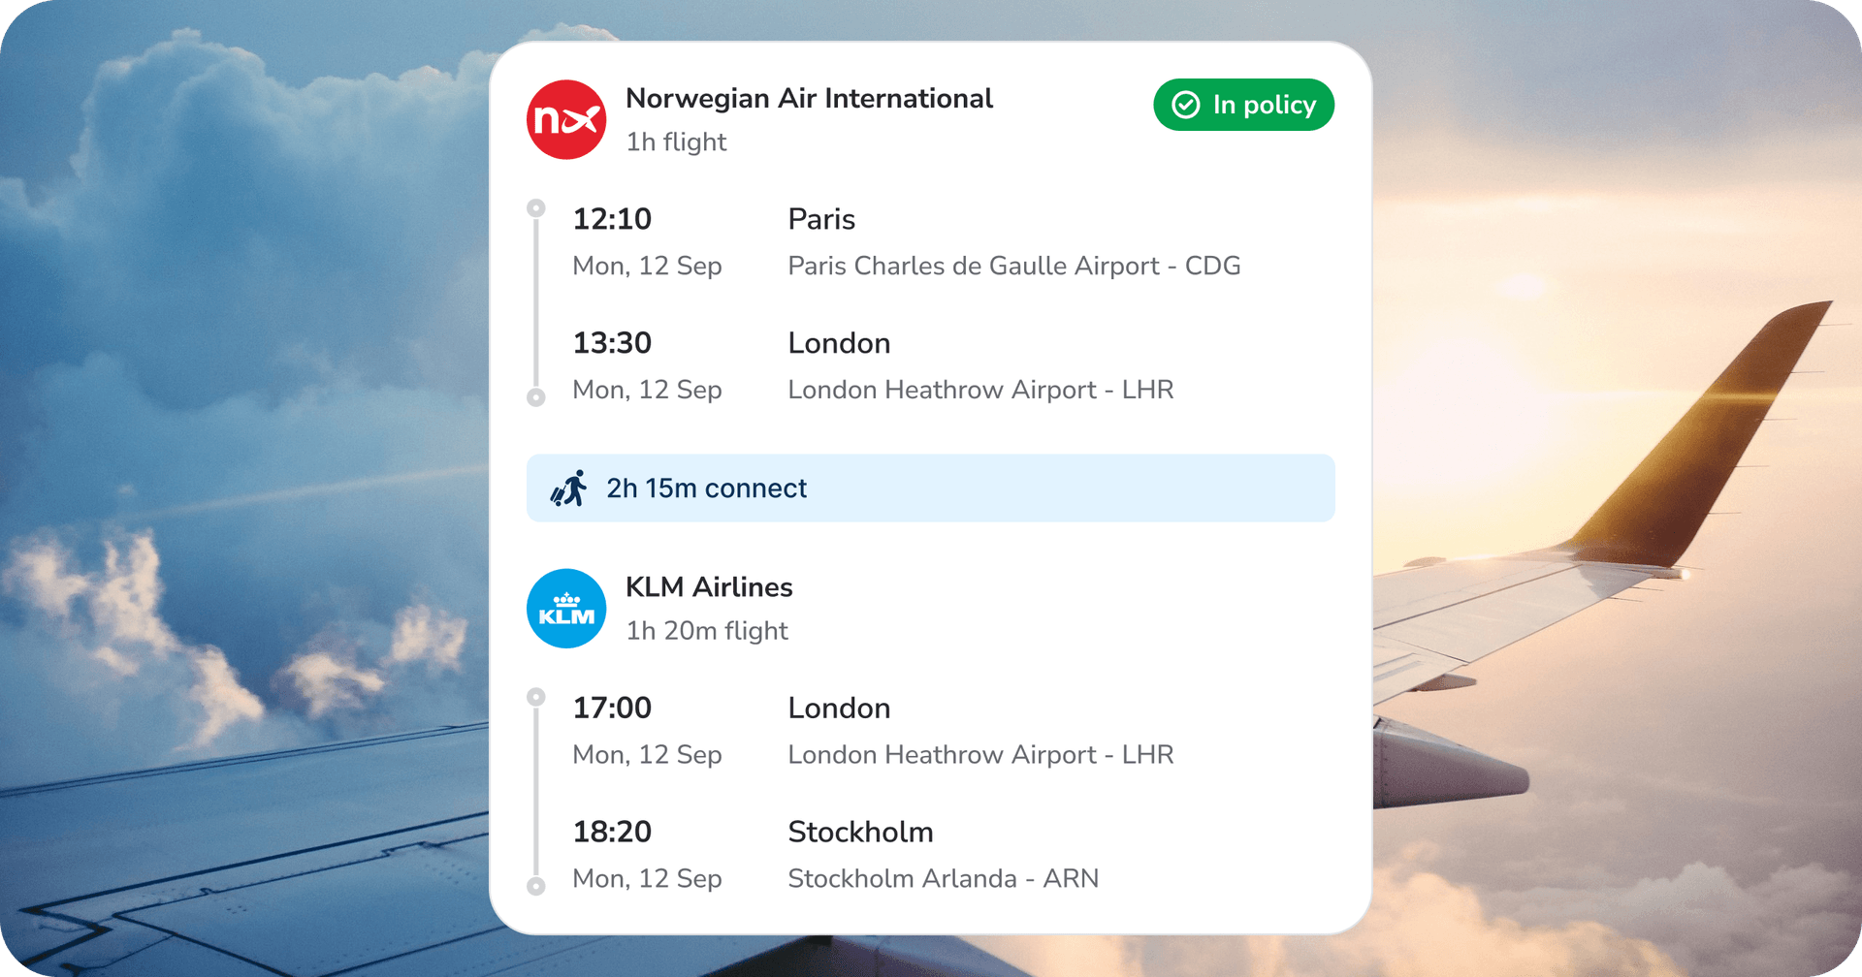Click Paris Charles de Gaulle Airport - CDG
This screenshot has width=1862, height=977.
(1014, 266)
